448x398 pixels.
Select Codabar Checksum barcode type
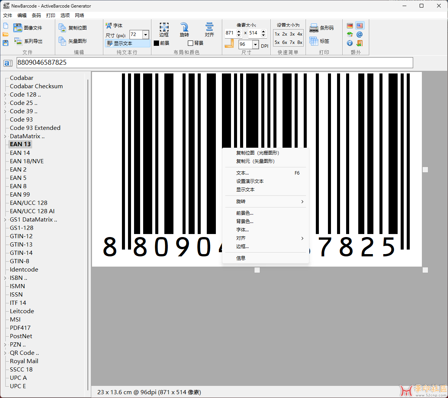[x=36, y=86]
